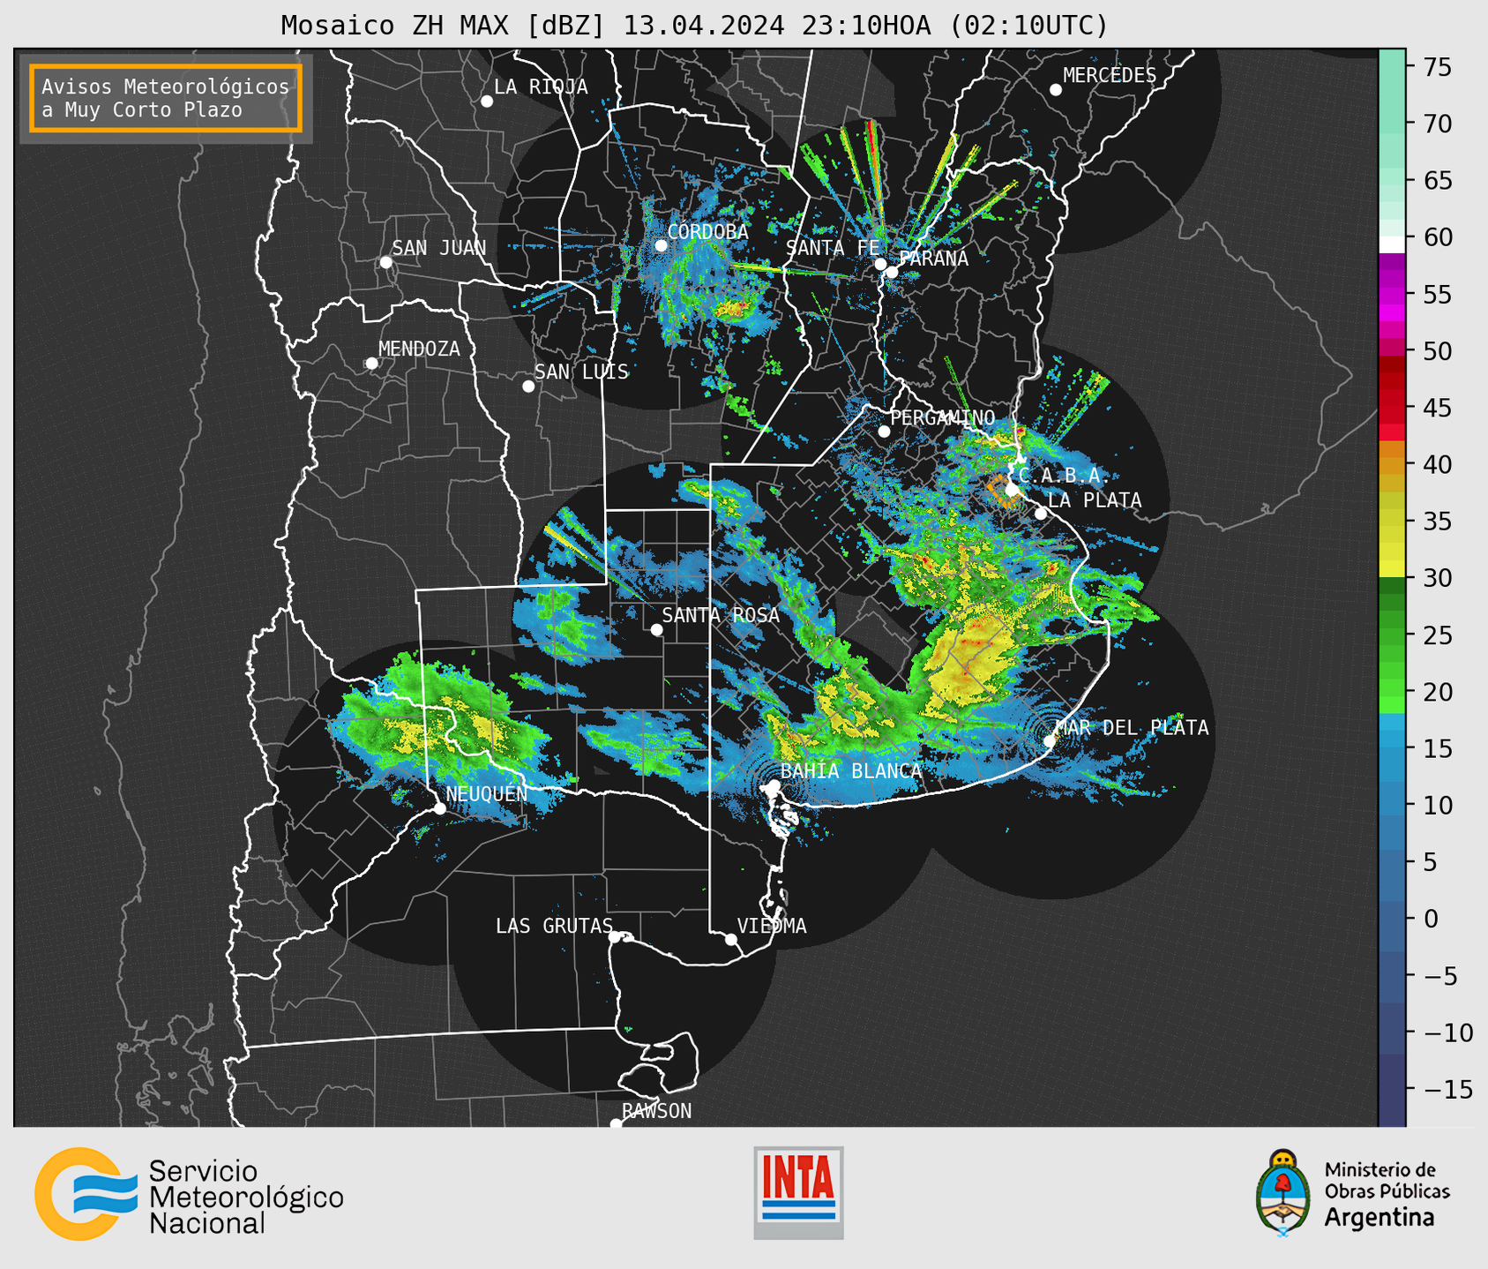Click the SANTA ROSA map label
The height and width of the screenshot is (1269, 1488).
[x=721, y=615]
